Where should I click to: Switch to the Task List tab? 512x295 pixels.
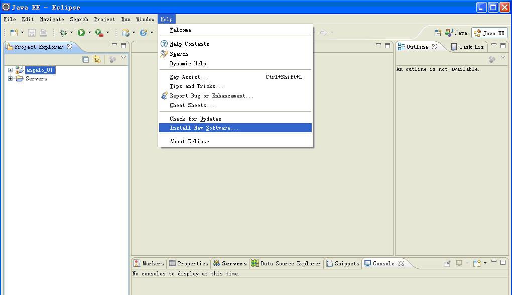pyautogui.click(x=468, y=47)
